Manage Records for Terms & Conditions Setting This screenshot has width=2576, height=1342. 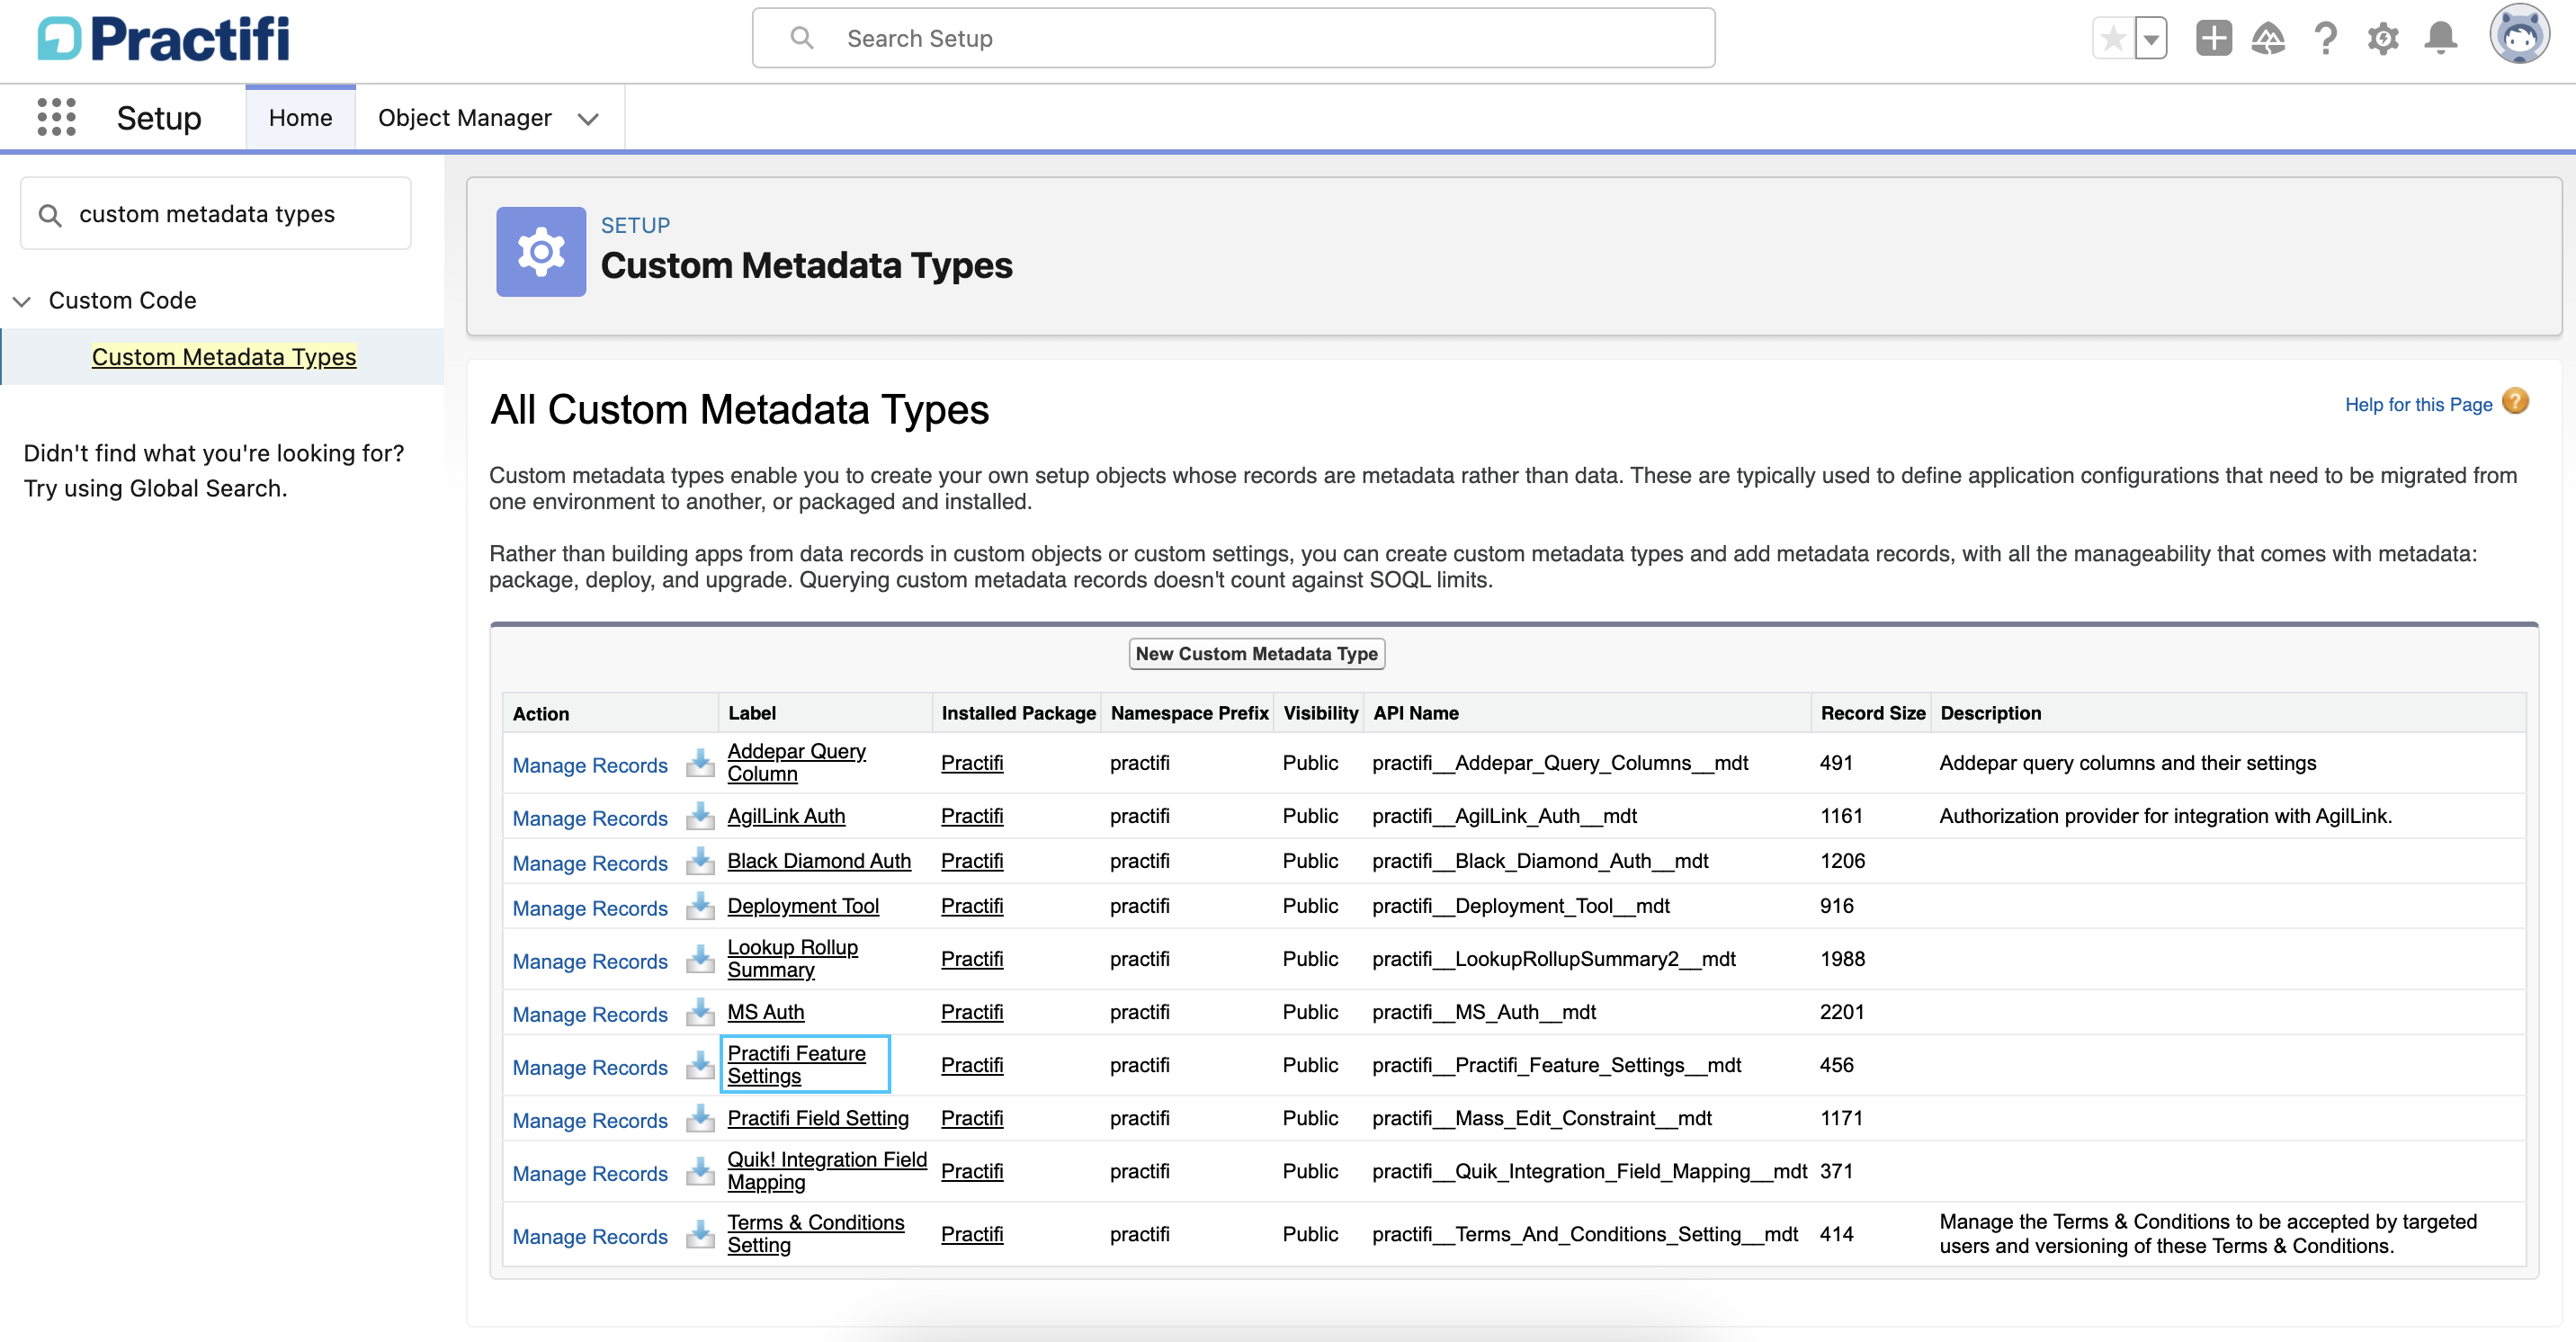pyautogui.click(x=590, y=1236)
